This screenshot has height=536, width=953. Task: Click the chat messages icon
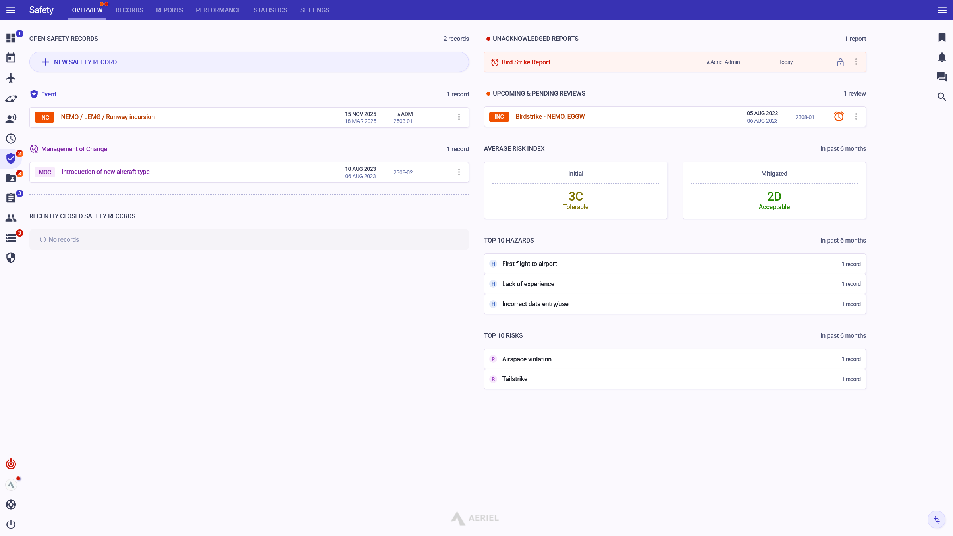[x=941, y=77]
